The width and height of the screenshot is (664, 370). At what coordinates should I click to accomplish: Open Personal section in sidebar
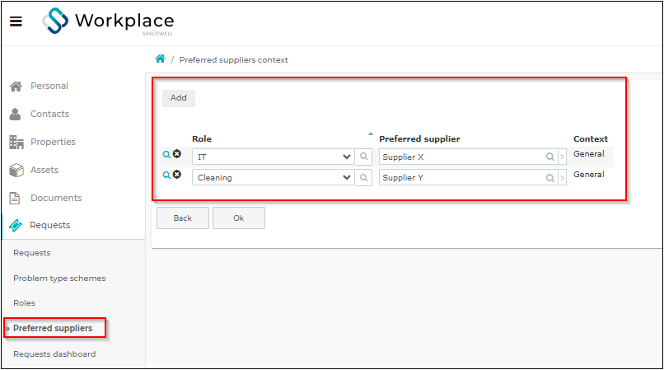pyautogui.click(x=49, y=86)
